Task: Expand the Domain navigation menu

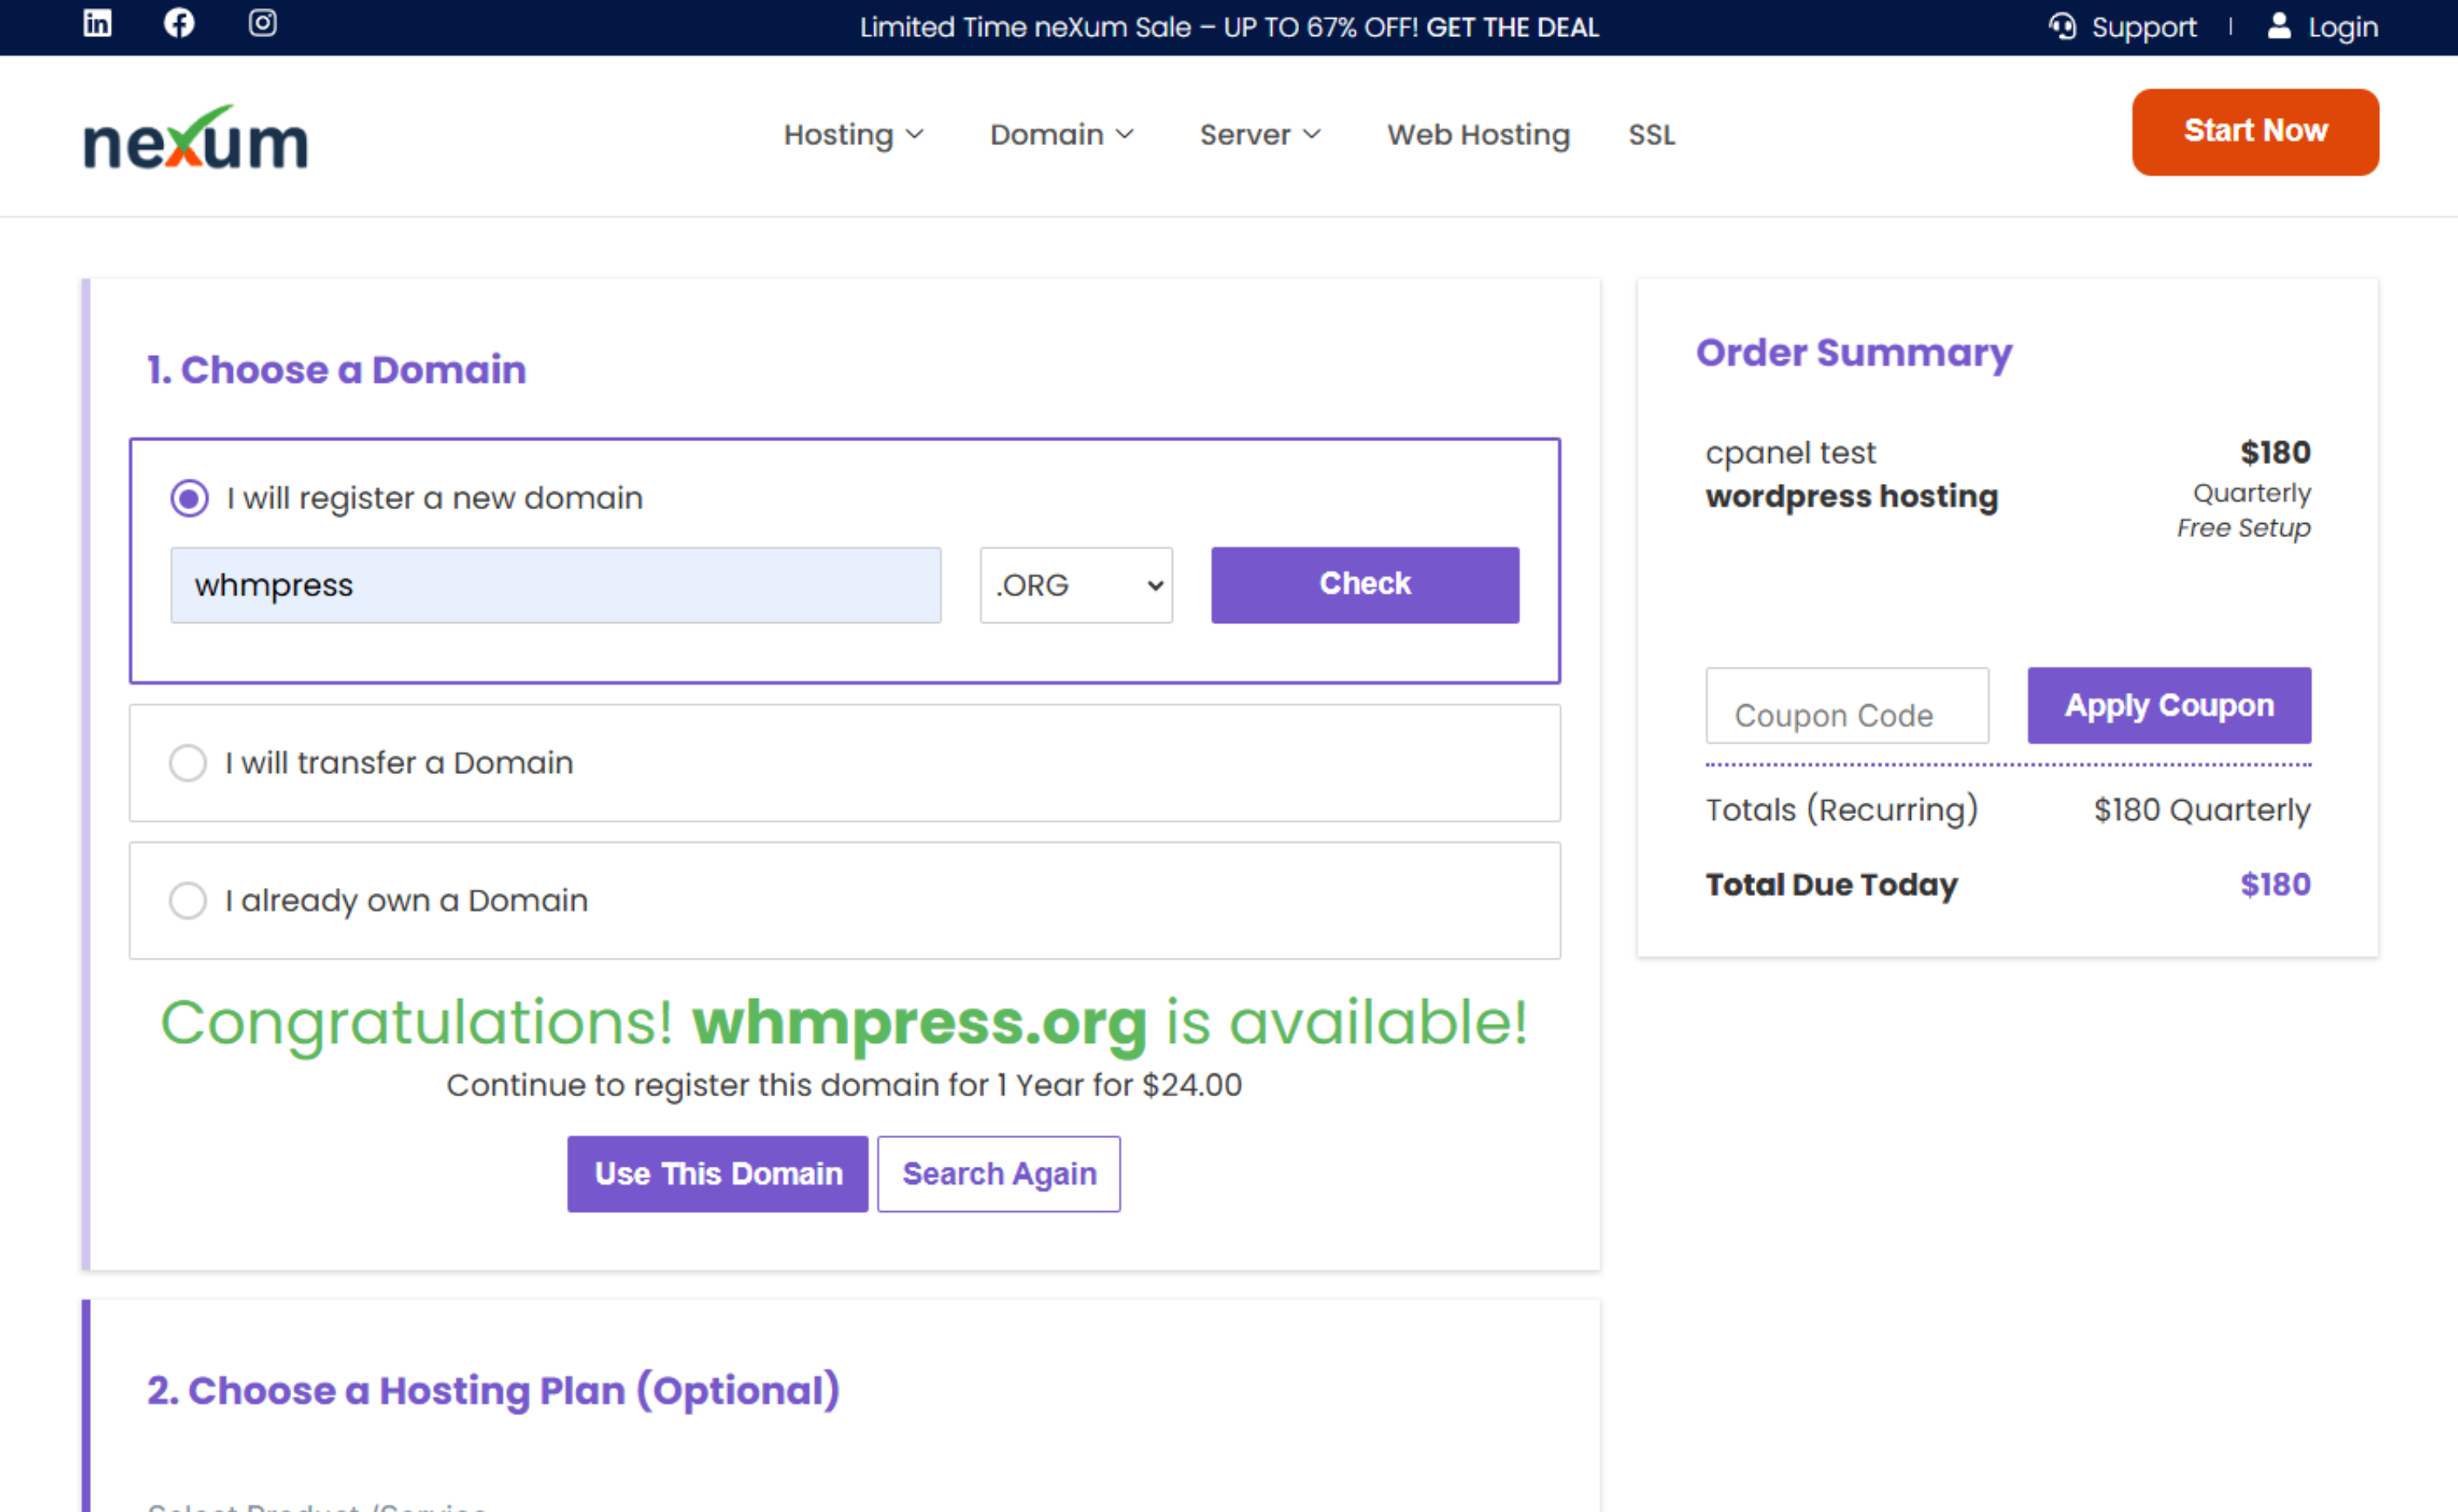Action: click(1061, 134)
